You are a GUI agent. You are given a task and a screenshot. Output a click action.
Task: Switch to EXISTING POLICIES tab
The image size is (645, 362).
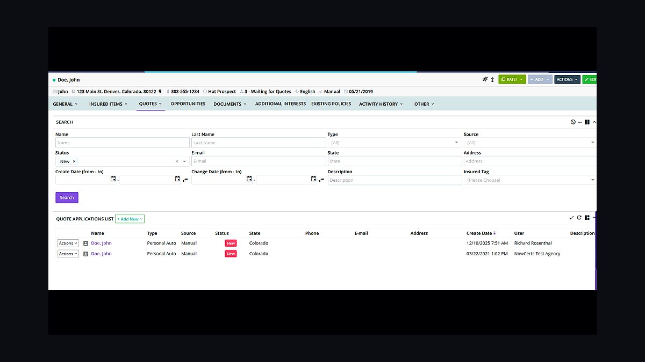331,104
